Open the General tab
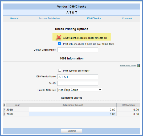The image size is (143, 136). (x=14, y=19)
